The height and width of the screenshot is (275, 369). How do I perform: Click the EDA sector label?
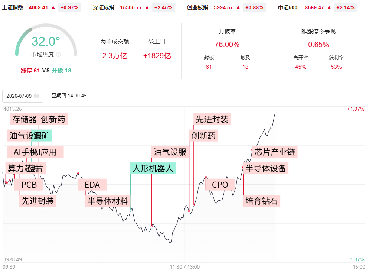pos(92,185)
